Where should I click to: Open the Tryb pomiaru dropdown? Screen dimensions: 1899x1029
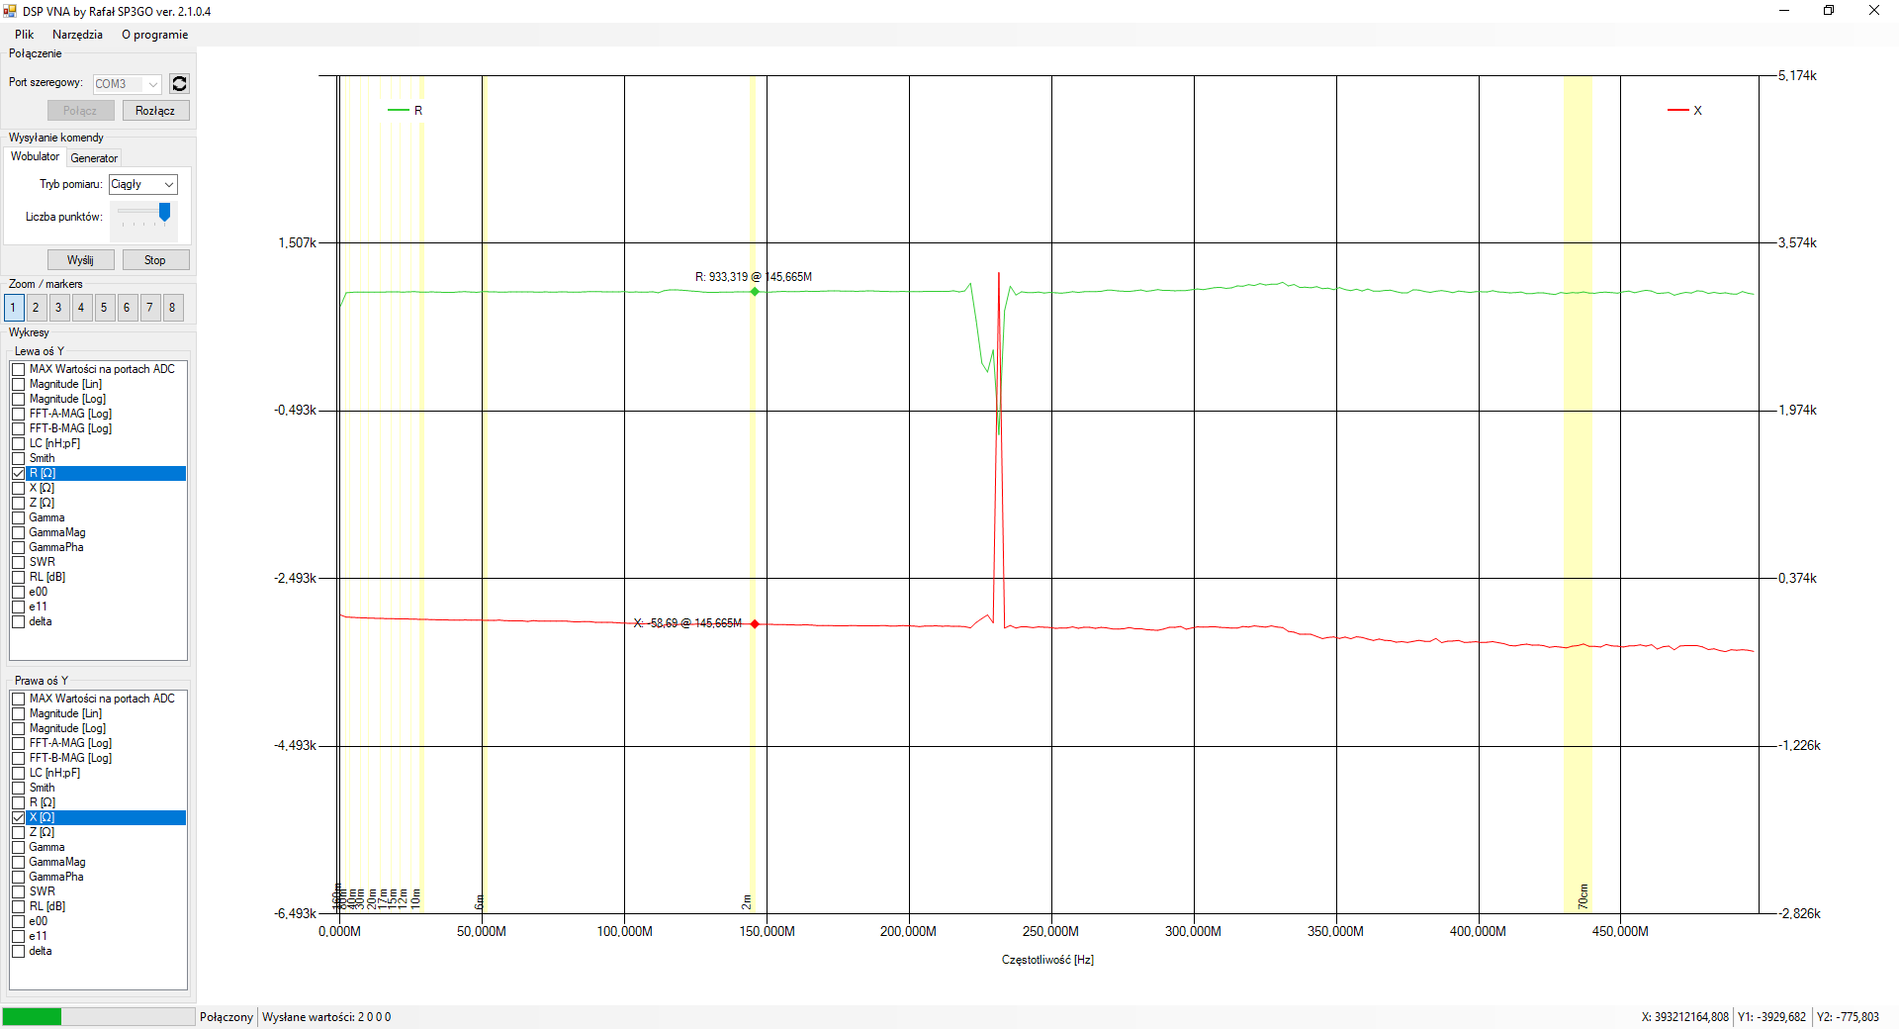[143, 184]
